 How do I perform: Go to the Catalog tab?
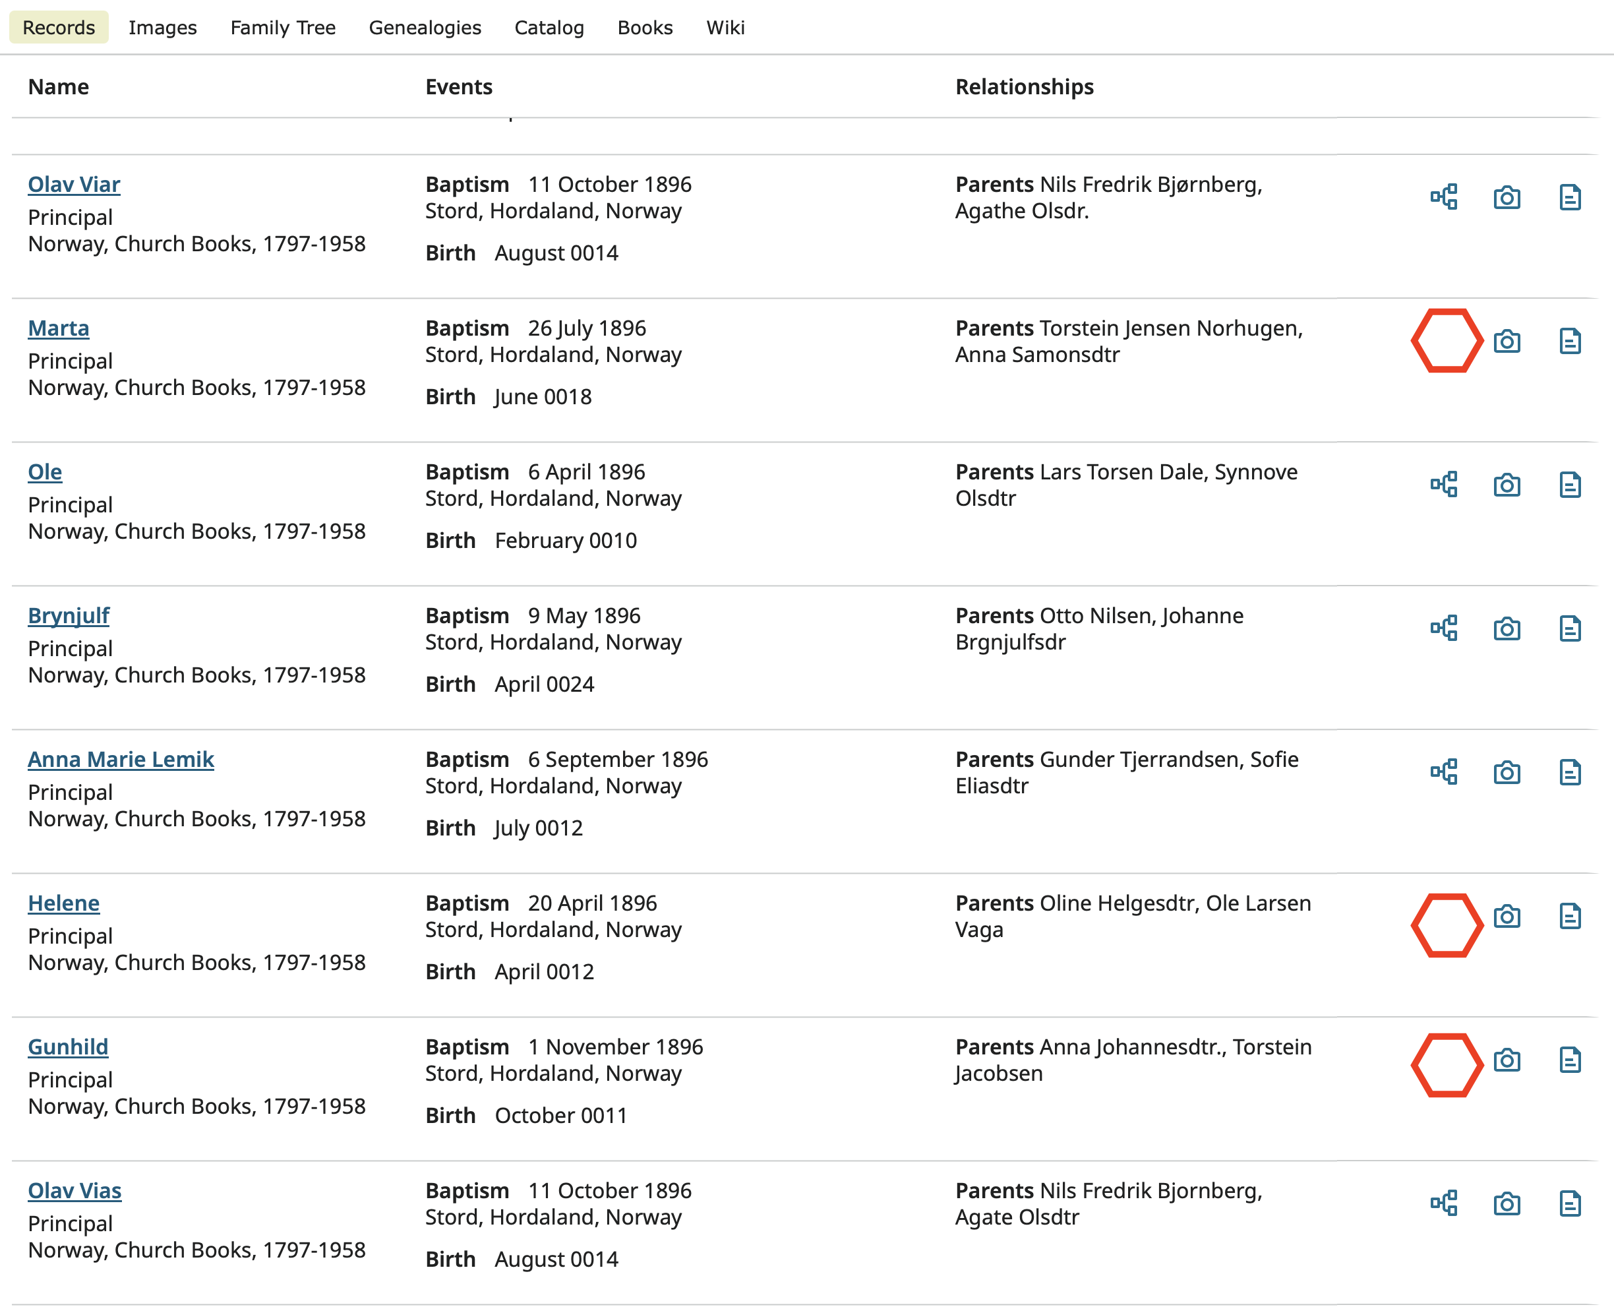(549, 28)
